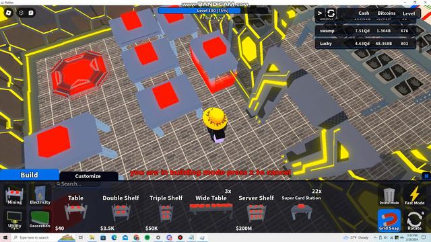Open the Roblox menu icon
The width and height of the screenshot is (431, 242).
pos(9,13)
